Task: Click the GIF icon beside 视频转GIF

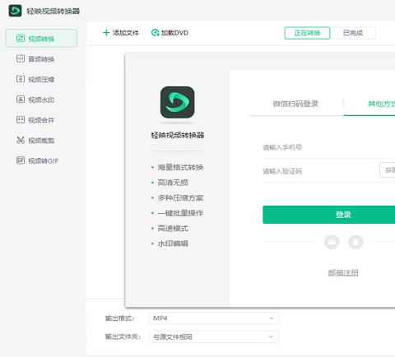Action: [x=21, y=160]
